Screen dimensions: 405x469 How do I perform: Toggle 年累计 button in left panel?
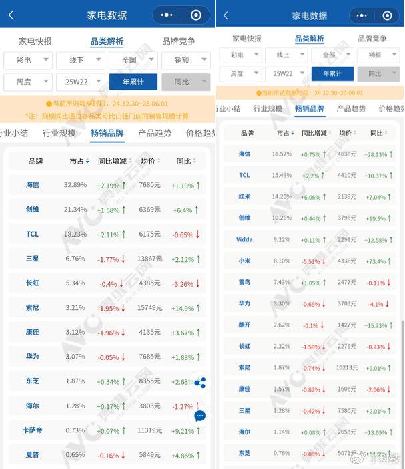pos(133,82)
